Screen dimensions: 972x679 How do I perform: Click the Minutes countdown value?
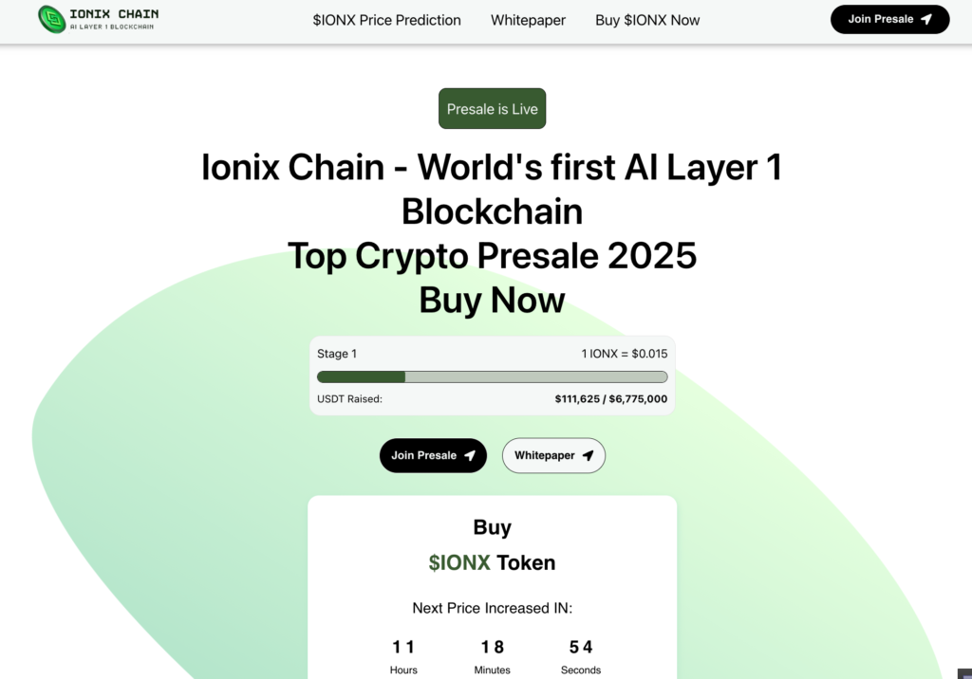pos(493,647)
